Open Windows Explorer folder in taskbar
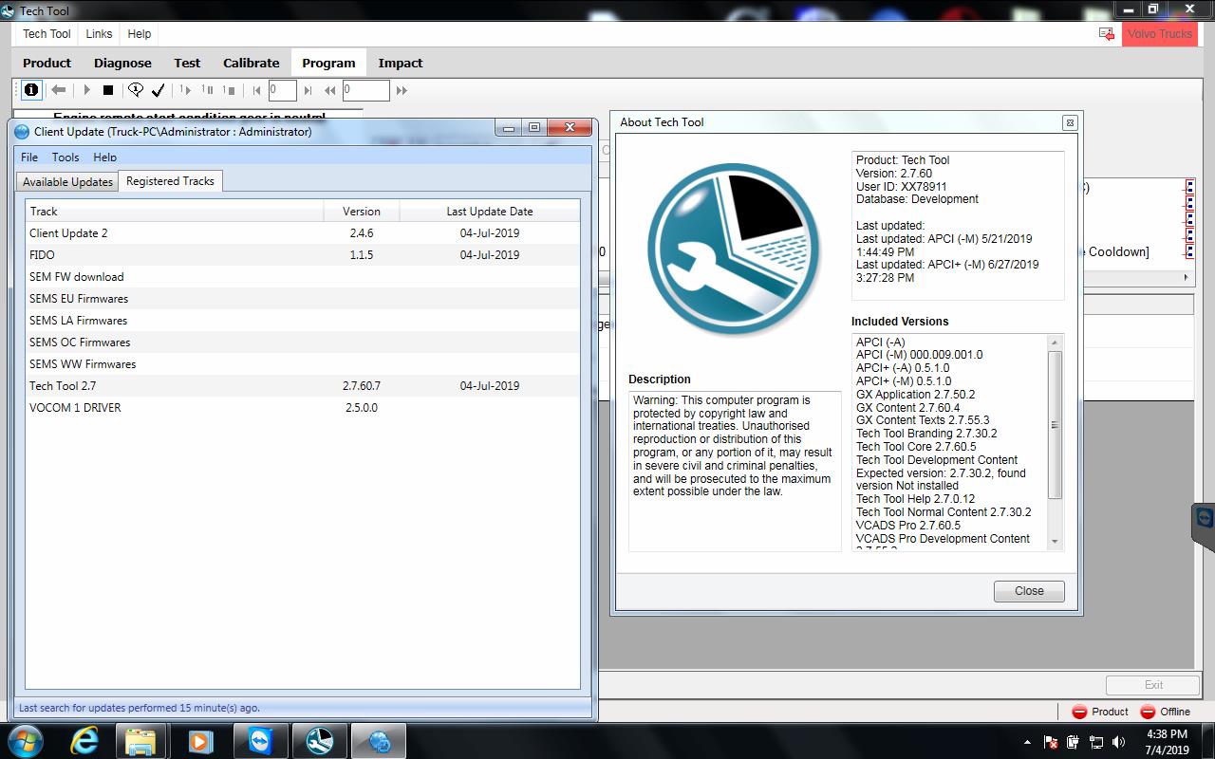The width and height of the screenshot is (1215, 759). tap(141, 740)
